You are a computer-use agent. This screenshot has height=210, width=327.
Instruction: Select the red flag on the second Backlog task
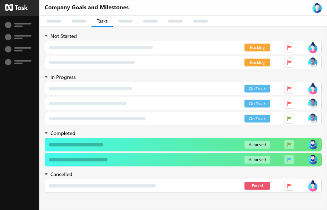click(289, 62)
